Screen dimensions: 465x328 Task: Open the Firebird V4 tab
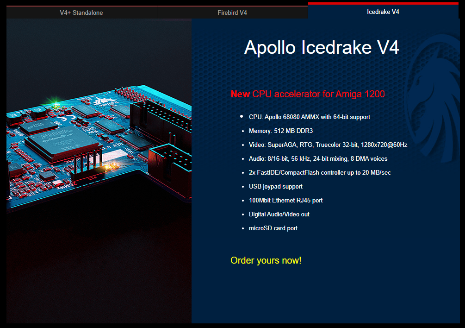[232, 13]
